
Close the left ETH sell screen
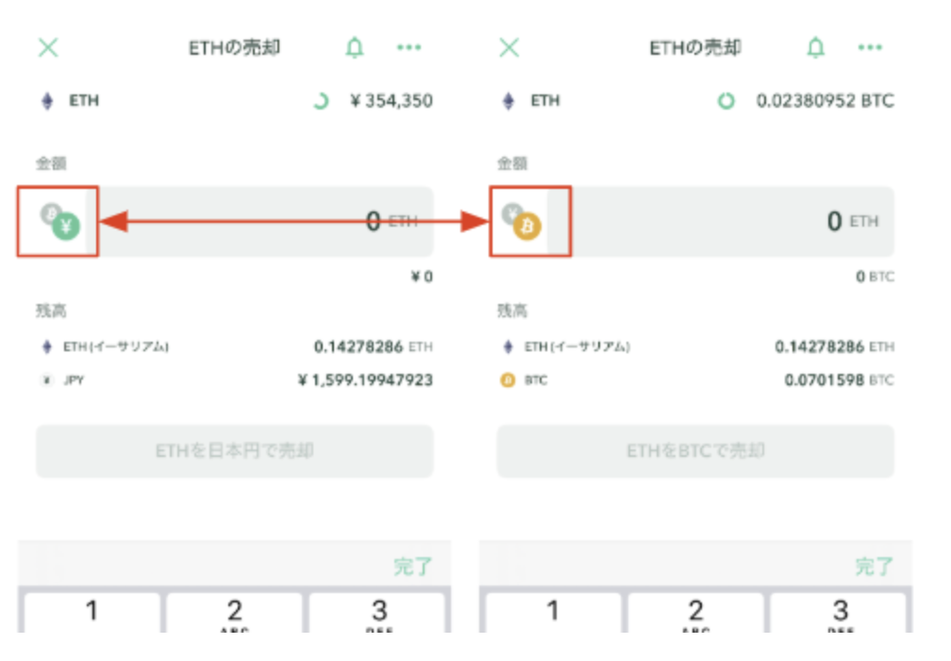coord(47,48)
